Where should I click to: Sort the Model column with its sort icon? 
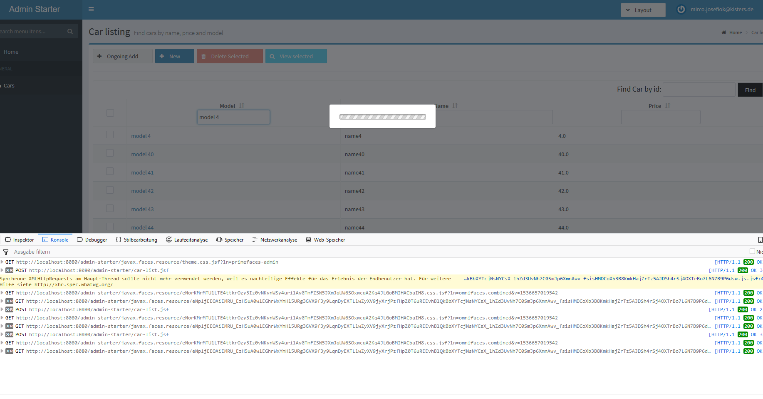pyautogui.click(x=242, y=106)
